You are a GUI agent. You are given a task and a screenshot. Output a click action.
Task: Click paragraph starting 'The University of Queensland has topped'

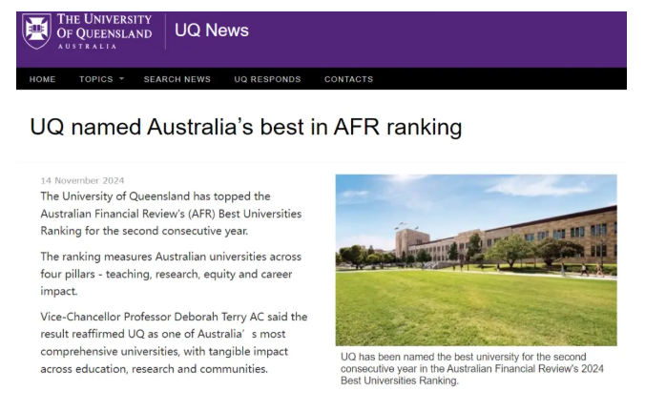click(171, 214)
